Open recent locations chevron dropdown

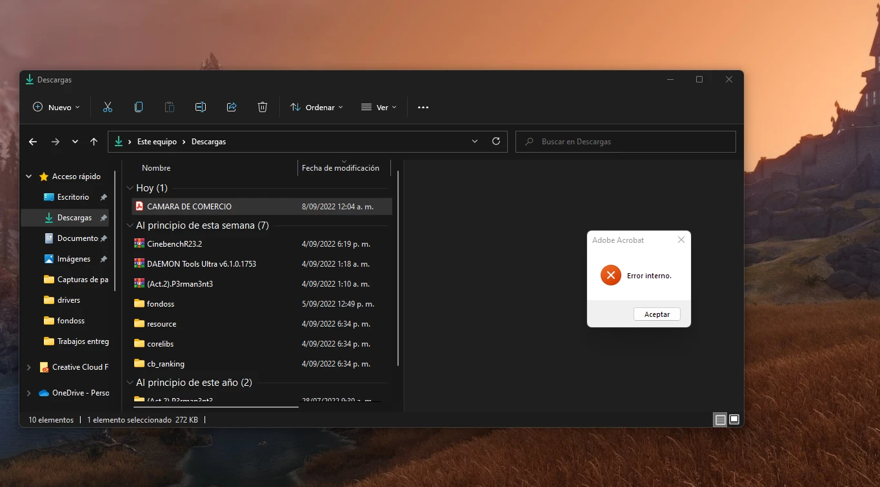click(75, 142)
